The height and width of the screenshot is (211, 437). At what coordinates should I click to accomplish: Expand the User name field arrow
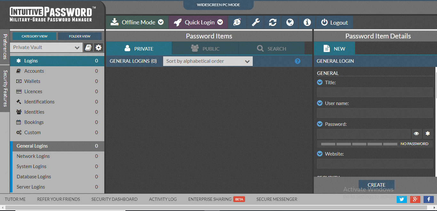tap(320, 103)
